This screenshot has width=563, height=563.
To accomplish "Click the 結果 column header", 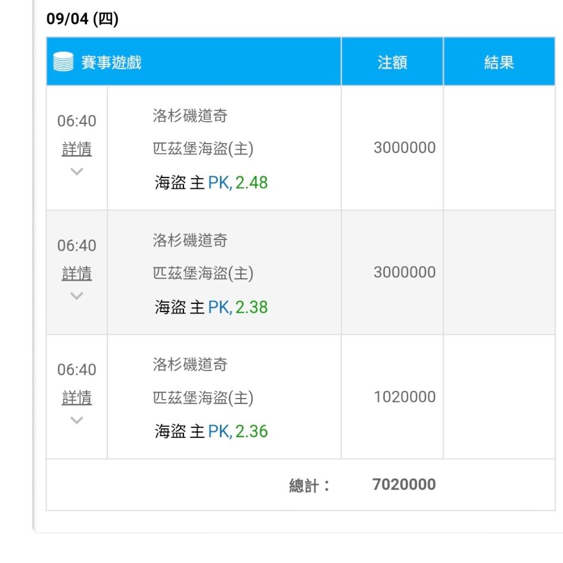I will pyautogui.click(x=499, y=62).
